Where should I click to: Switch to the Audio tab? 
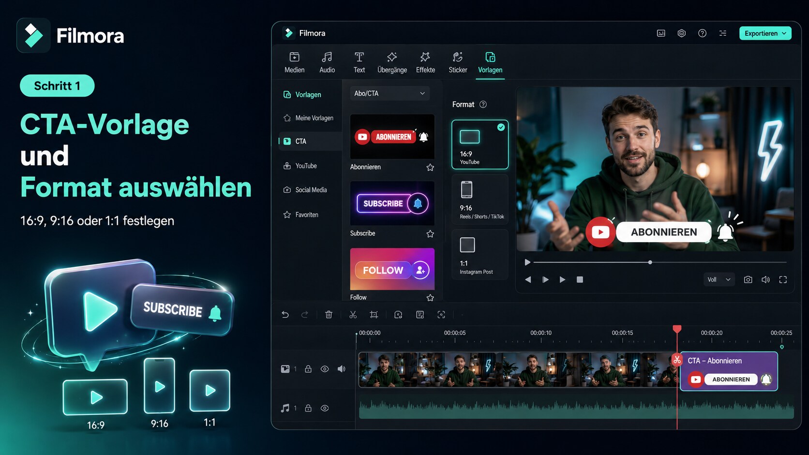click(327, 63)
